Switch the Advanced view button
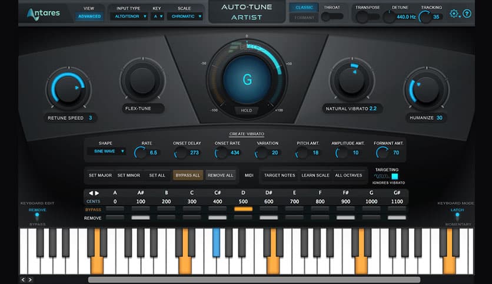This screenshot has height=284, width=492. tap(89, 16)
